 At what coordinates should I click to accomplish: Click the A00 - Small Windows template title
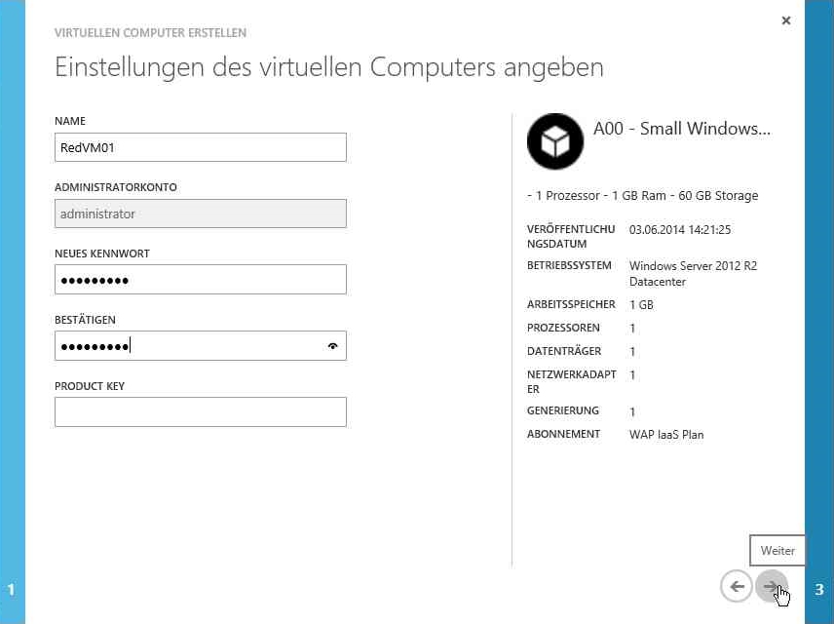tap(681, 129)
